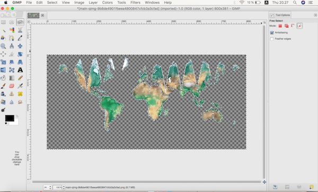Reset colors to default black and white
The image size is (318, 192).
pos(6,123)
